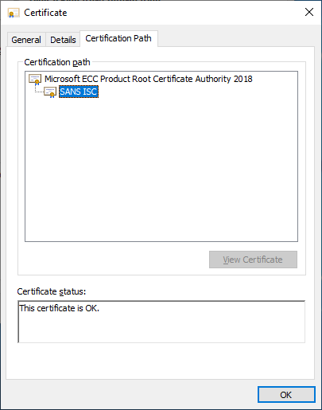This screenshot has width=322, height=410.
Task: Select the SANS ISC certificate entry
Action: (x=79, y=92)
